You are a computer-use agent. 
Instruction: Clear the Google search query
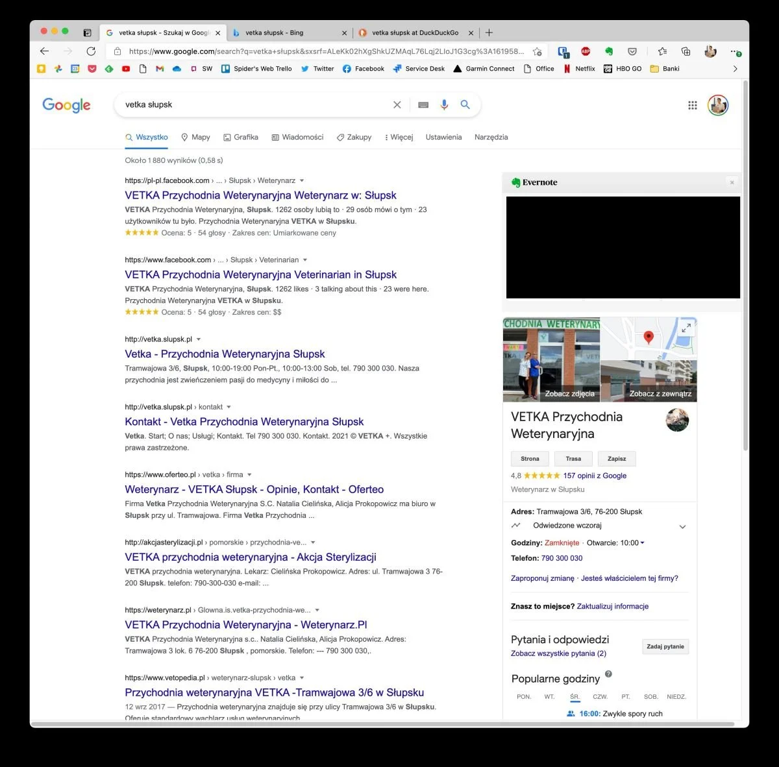pos(397,104)
